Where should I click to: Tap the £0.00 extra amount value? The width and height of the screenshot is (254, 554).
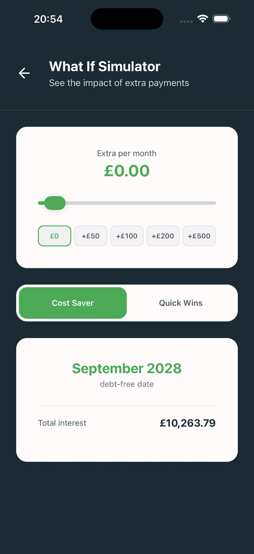pos(127,171)
